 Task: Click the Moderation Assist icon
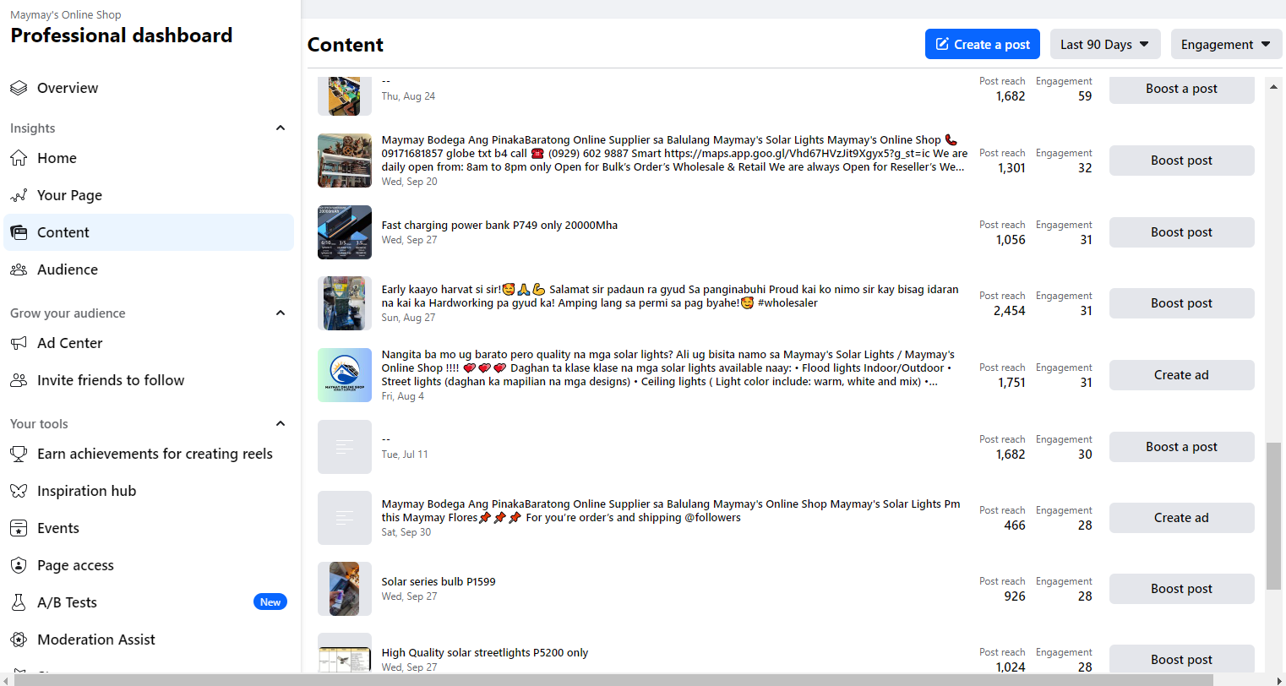point(19,640)
